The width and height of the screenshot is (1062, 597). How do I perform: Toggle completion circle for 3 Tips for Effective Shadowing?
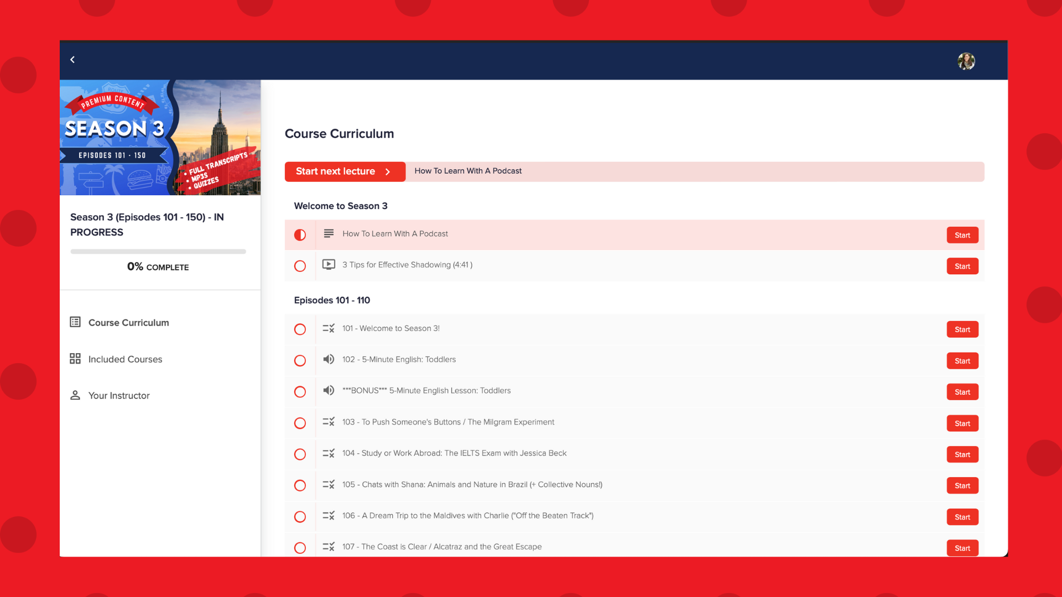[x=300, y=266]
